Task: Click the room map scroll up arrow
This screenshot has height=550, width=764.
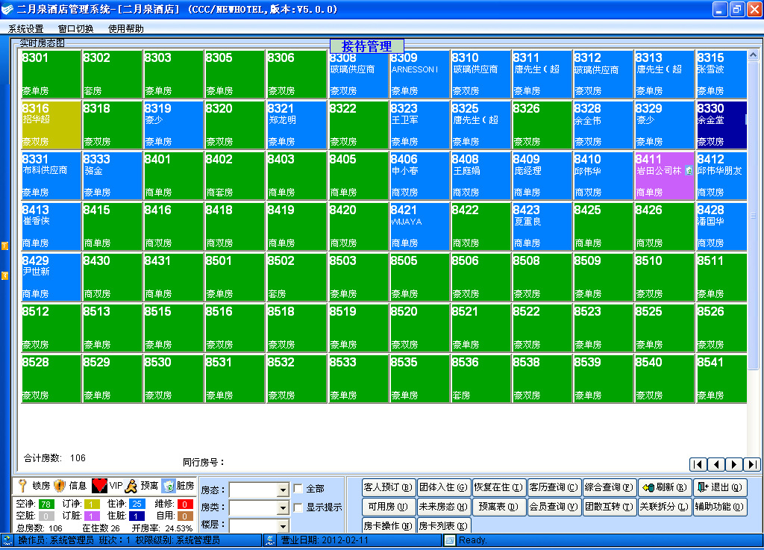Action: click(753, 55)
